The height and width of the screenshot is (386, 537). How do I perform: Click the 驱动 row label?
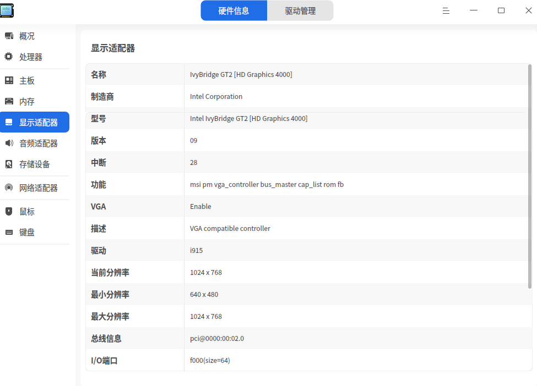(98, 251)
